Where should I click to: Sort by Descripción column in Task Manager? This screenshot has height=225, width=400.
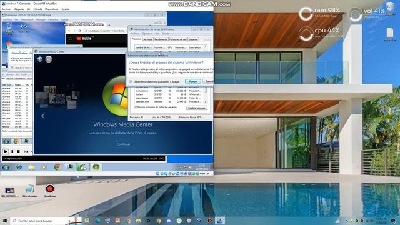click(x=195, y=47)
